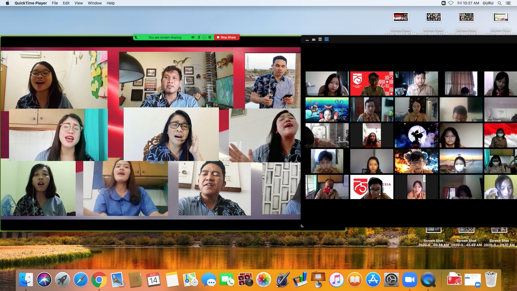The height and width of the screenshot is (291, 517).
Task: Select the Indonesia 75 logo participant tile
Action: point(372,83)
